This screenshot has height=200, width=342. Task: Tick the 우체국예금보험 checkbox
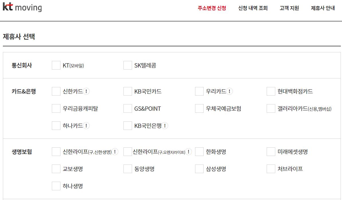click(199, 108)
